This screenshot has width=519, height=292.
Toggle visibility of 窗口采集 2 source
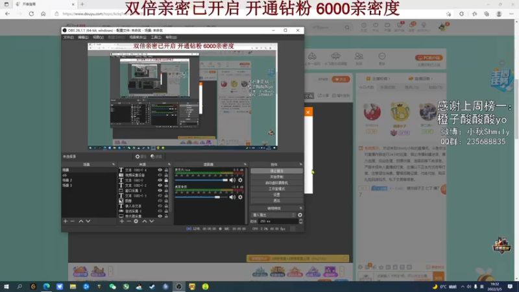tap(160, 190)
